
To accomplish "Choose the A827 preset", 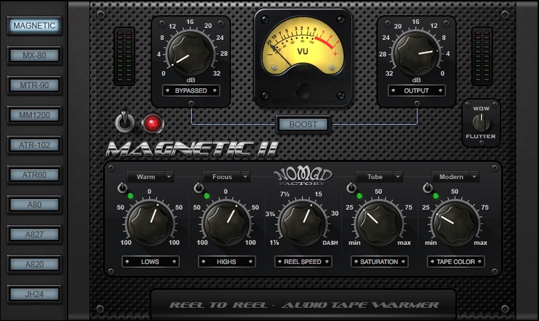I will coord(35,235).
